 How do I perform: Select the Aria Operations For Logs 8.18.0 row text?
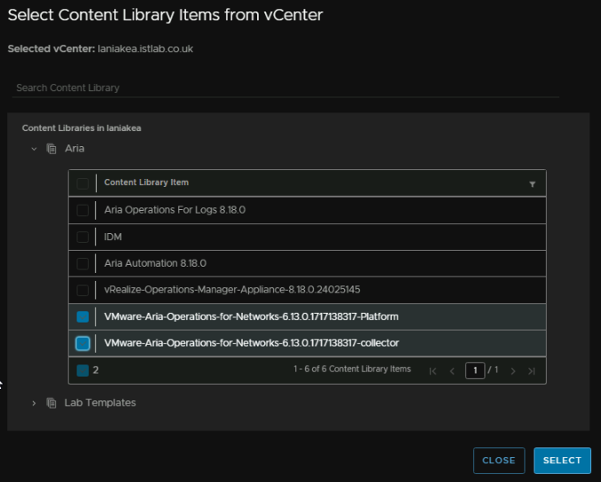[175, 210]
